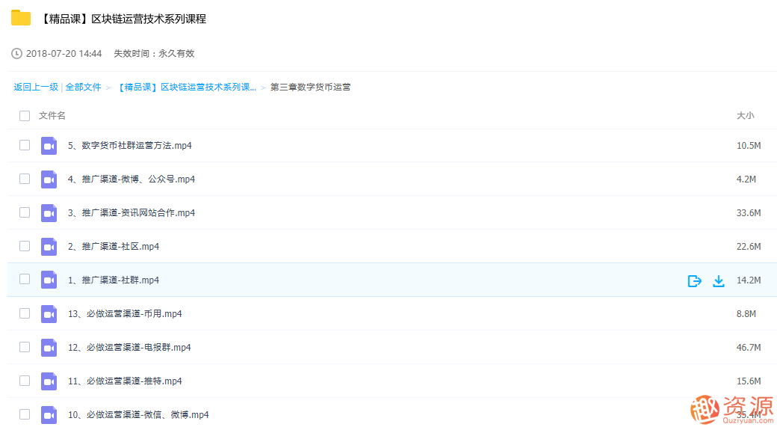Open file 1、推广渠道-社群.mp4
The width and height of the screenshot is (777, 427).
click(114, 280)
